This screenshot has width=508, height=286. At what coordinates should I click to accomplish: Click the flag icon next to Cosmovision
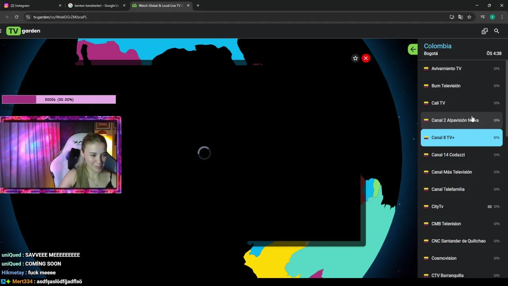(426, 258)
